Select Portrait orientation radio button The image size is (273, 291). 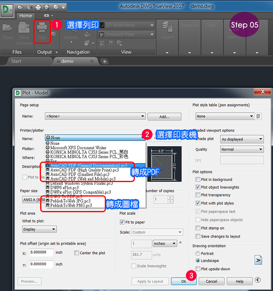click(198, 253)
